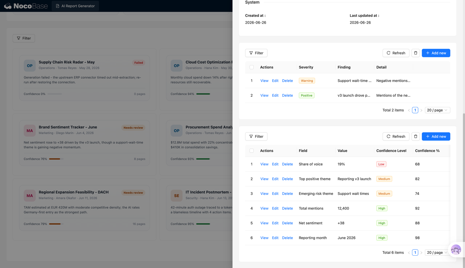Delete the Share of voice row
The image size is (465, 268).
point(287,164)
